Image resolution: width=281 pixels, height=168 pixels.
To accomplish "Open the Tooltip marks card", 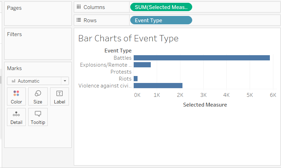I will (x=38, y=117).
